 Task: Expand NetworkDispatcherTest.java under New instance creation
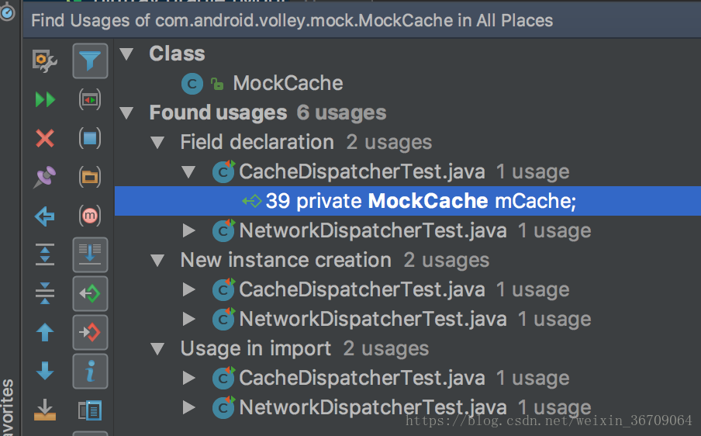tap(189, 320)
